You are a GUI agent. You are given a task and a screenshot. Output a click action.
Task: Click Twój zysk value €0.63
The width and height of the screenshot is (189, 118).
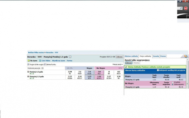coord(181,80)
